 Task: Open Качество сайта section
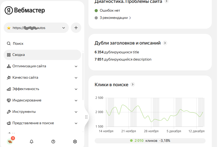[x=42, y=78]
